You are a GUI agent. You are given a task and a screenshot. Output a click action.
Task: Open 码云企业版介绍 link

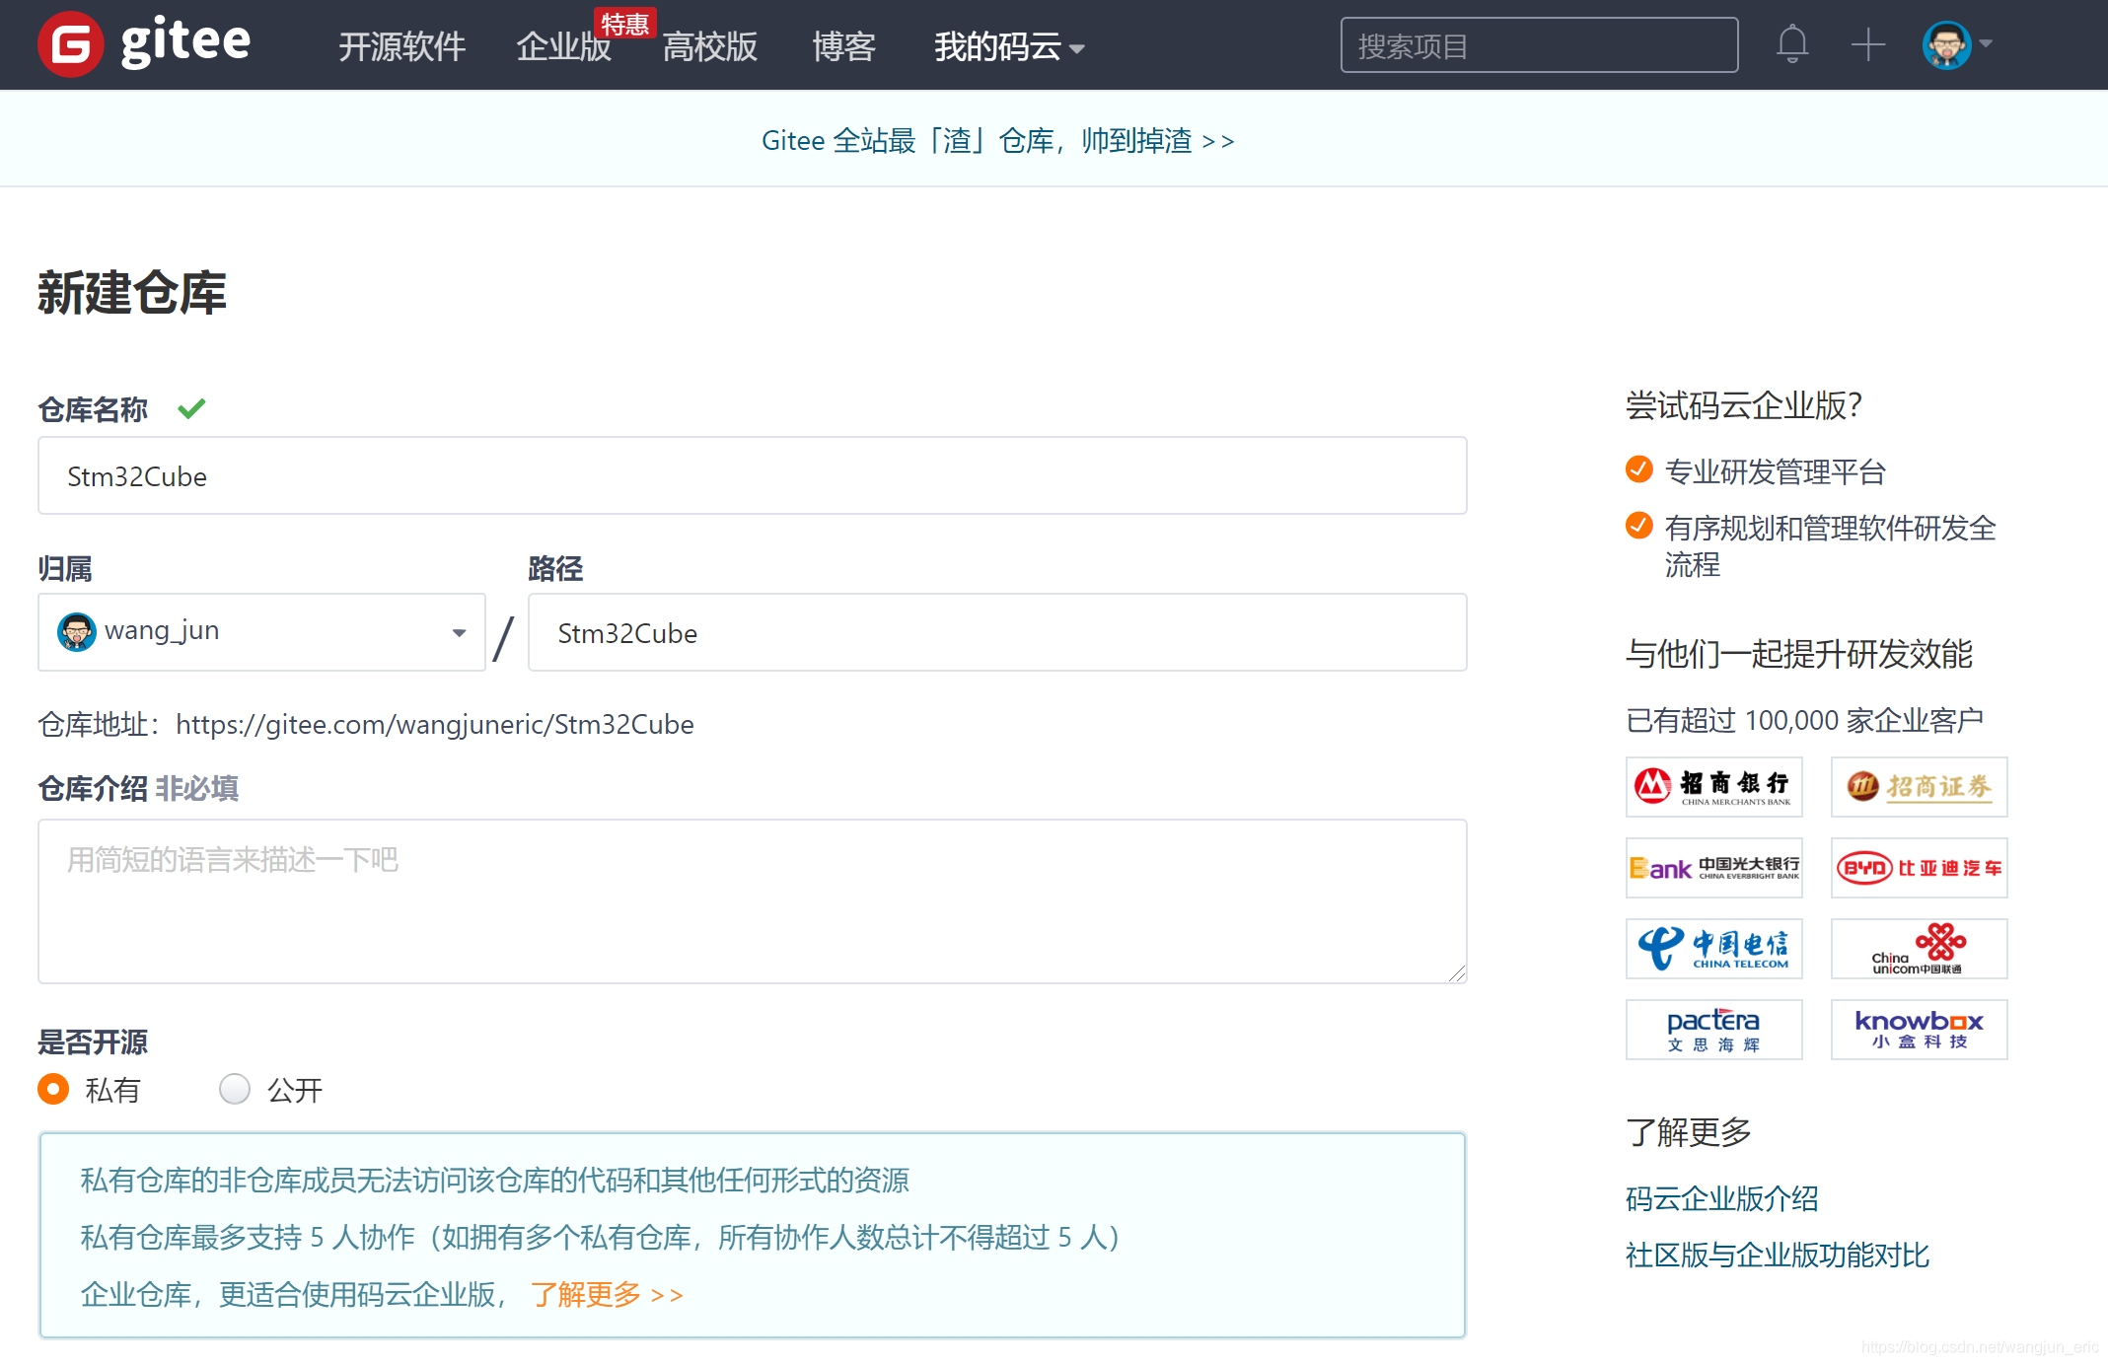tap(1721, 1198)
